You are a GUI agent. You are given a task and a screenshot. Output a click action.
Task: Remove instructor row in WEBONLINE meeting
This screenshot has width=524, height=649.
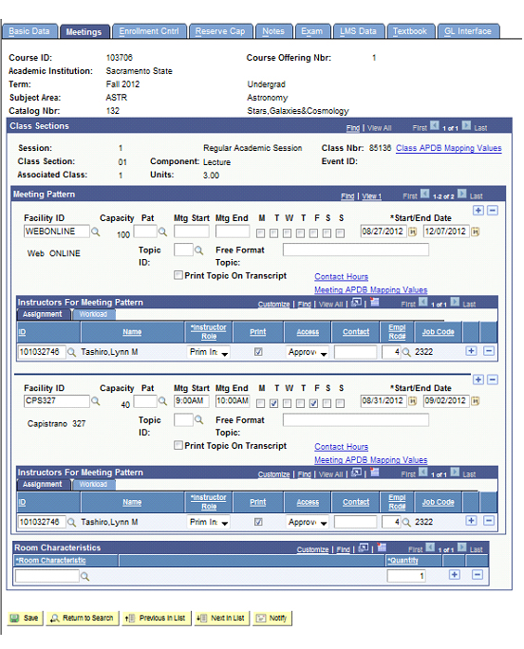[x=489, y=351]
